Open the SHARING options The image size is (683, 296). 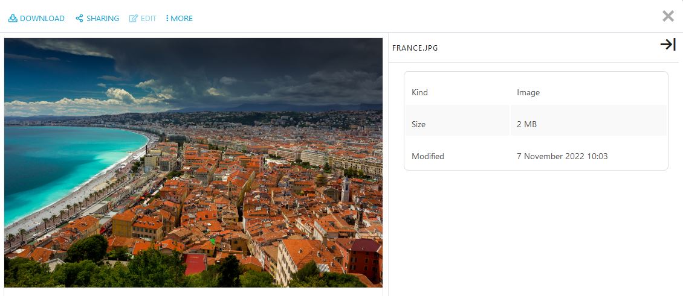pyautogui.click(x=102, y=19)
